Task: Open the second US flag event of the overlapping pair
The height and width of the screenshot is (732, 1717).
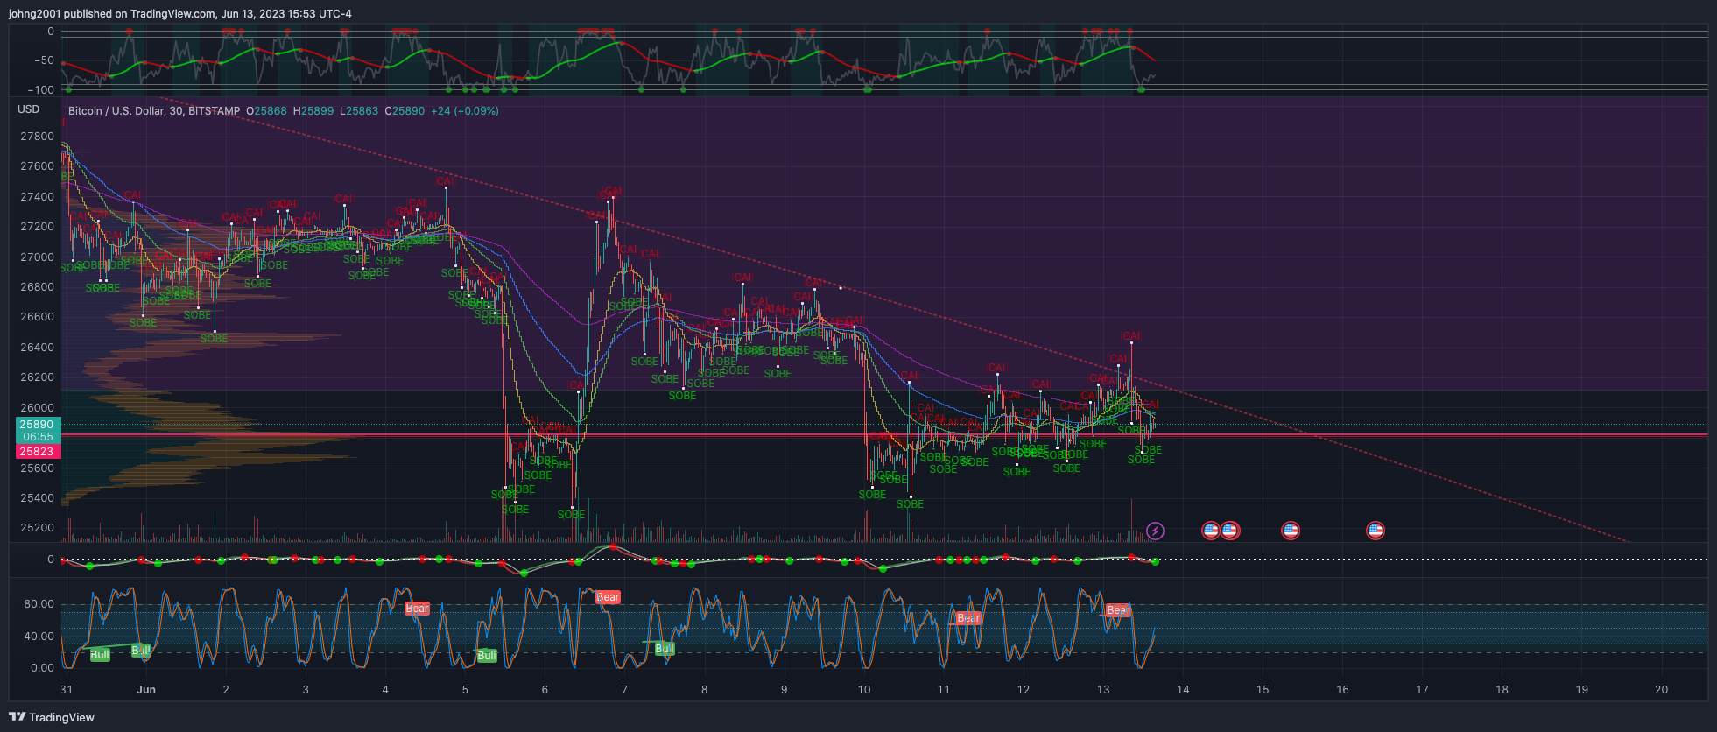Action: [x=1230, y=531]
